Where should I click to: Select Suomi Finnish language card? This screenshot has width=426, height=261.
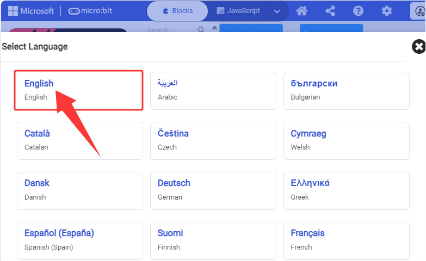point(213,241)
